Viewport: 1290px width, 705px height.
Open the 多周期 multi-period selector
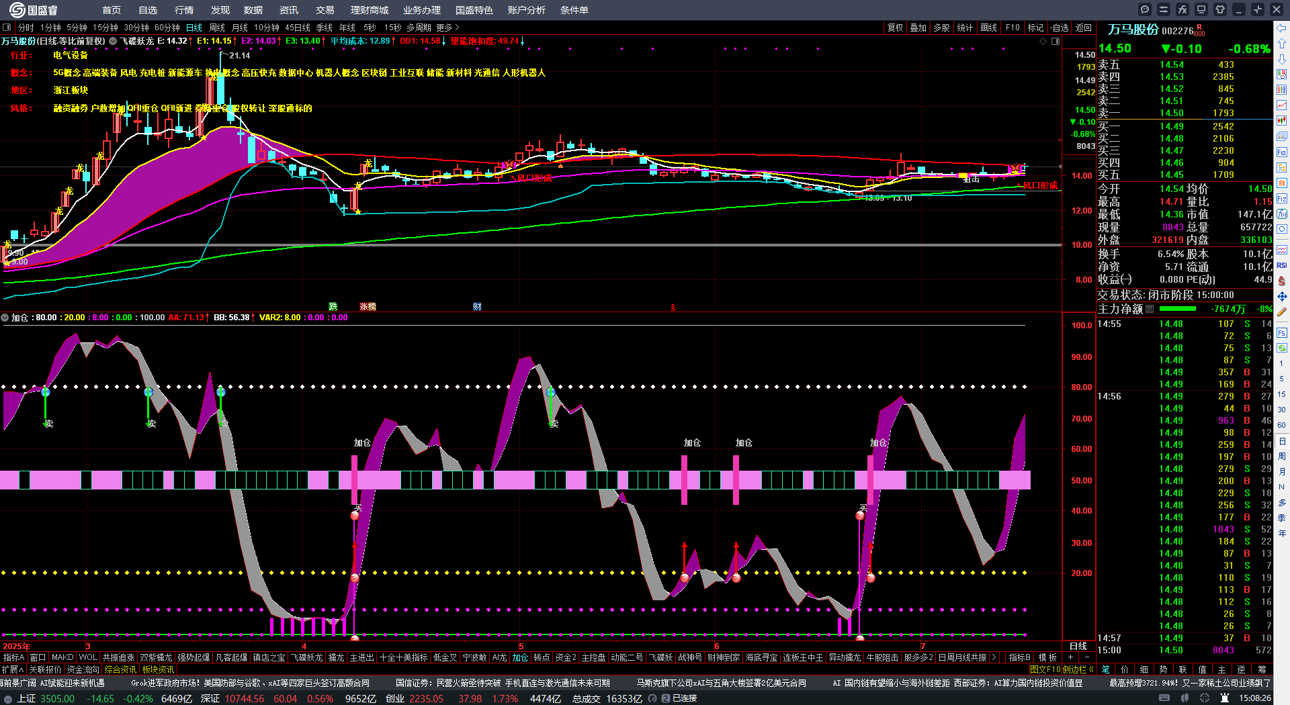tap(419, 28)
